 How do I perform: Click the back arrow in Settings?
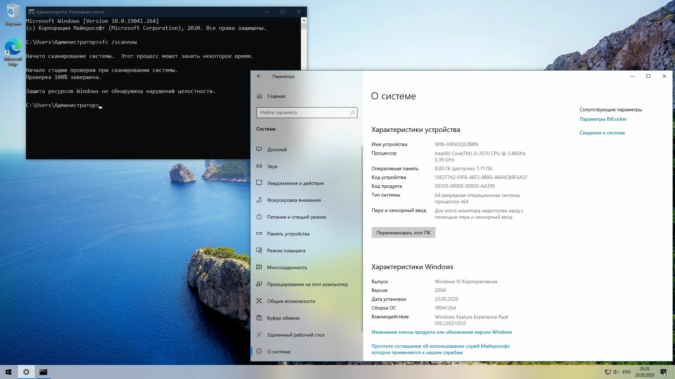point(259,76)
